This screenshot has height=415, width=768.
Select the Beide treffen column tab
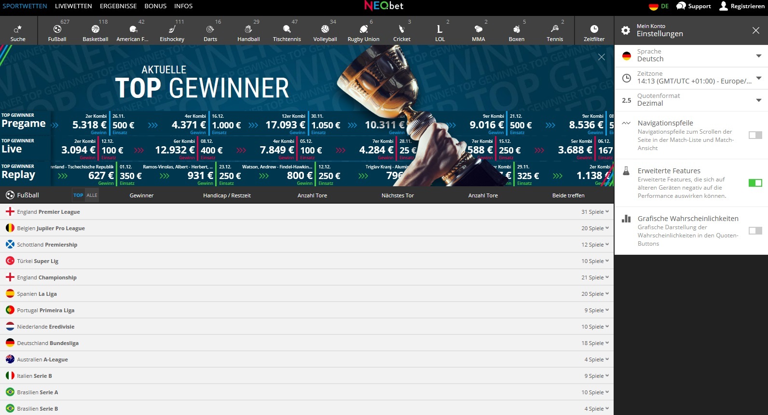coord(568,195)
